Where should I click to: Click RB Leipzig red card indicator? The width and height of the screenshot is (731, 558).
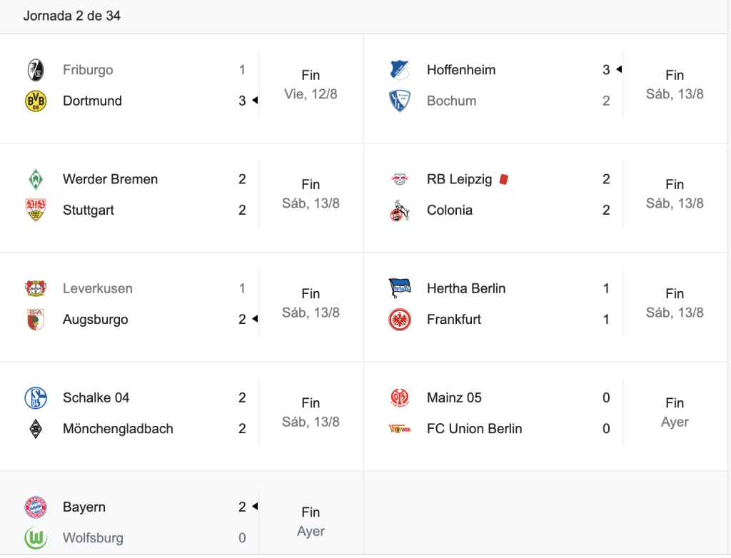coord(503,180)
